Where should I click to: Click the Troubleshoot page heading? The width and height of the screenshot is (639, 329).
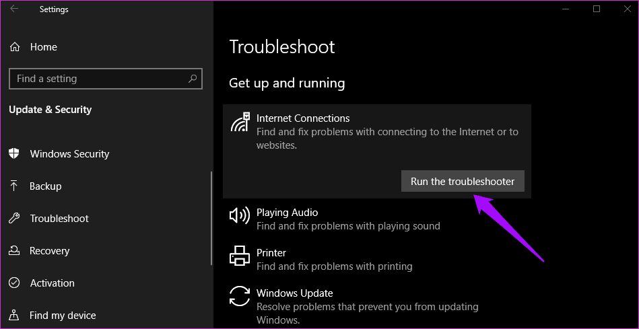(282, 47)
